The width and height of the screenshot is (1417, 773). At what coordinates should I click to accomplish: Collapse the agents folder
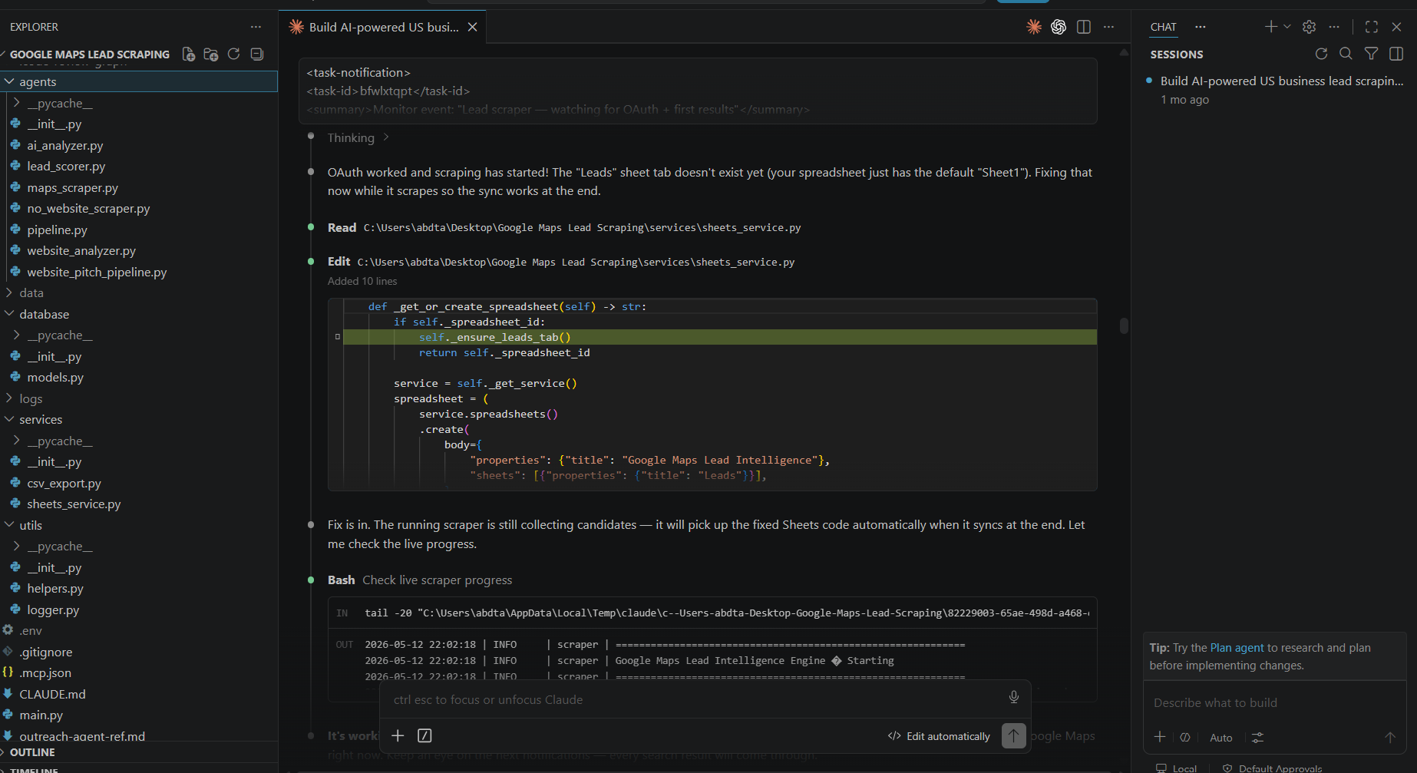point(139,81)
